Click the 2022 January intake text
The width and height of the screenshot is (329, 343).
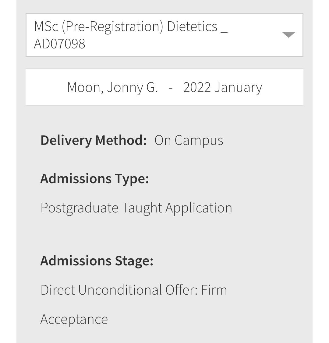[222, 88]
